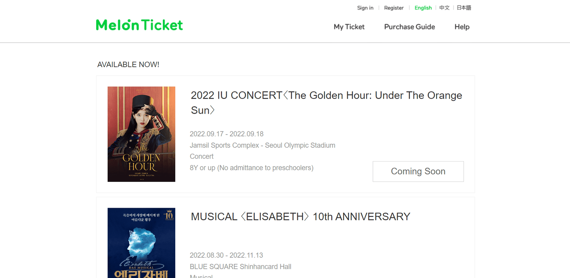
Task: Switch language to Chinese
Action: (x=444, y=7)
